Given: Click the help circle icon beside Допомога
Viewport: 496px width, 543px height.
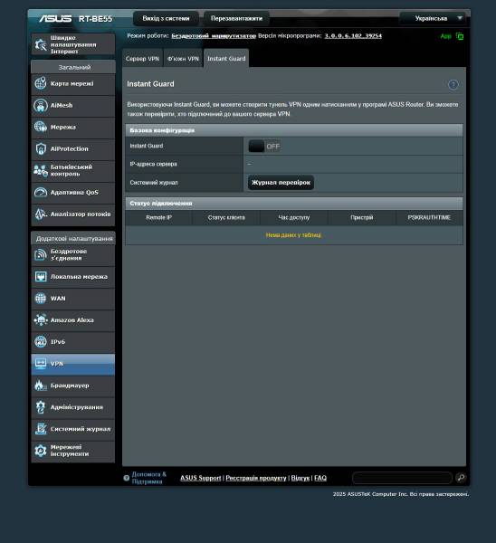Looking at the screenshot, I should click(x=127, y=478).
